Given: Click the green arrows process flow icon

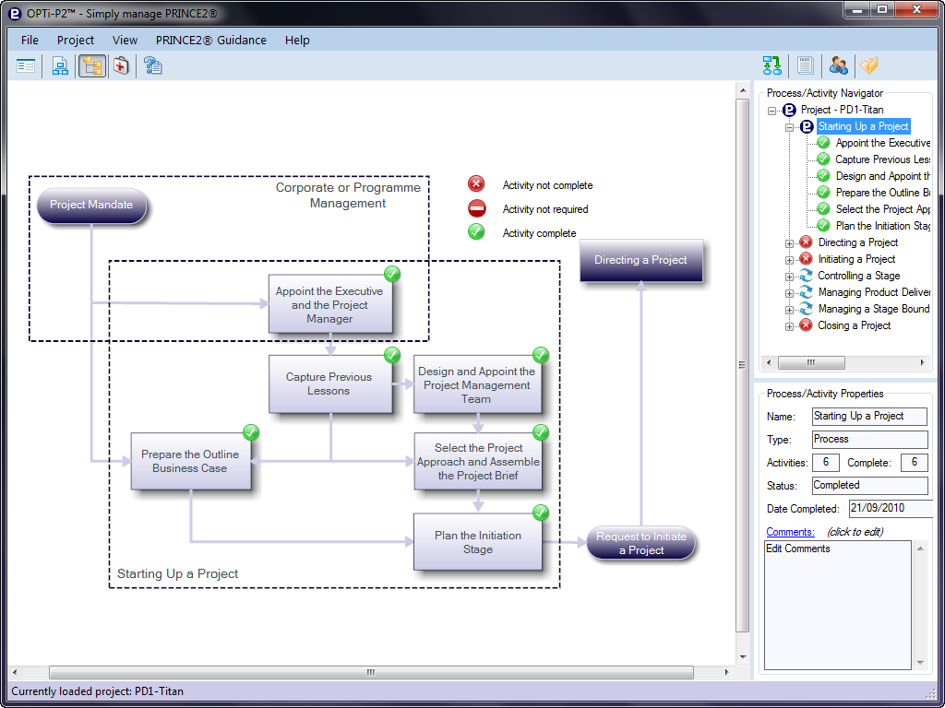Looking at the screenshot, I should tap(772, 65).
